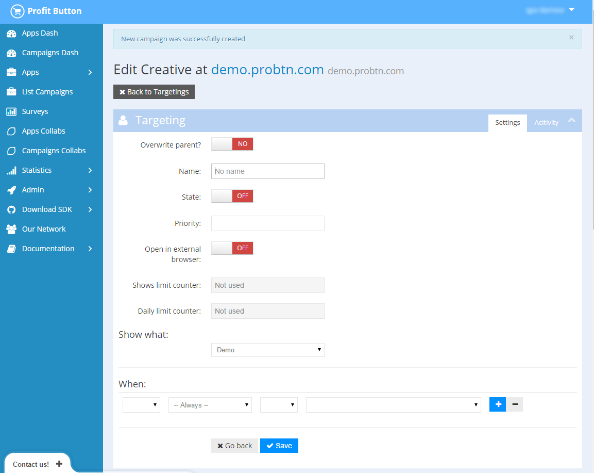Open Surveys from the sidebar
Screen dimensions: 594x473
click(35, 111)
